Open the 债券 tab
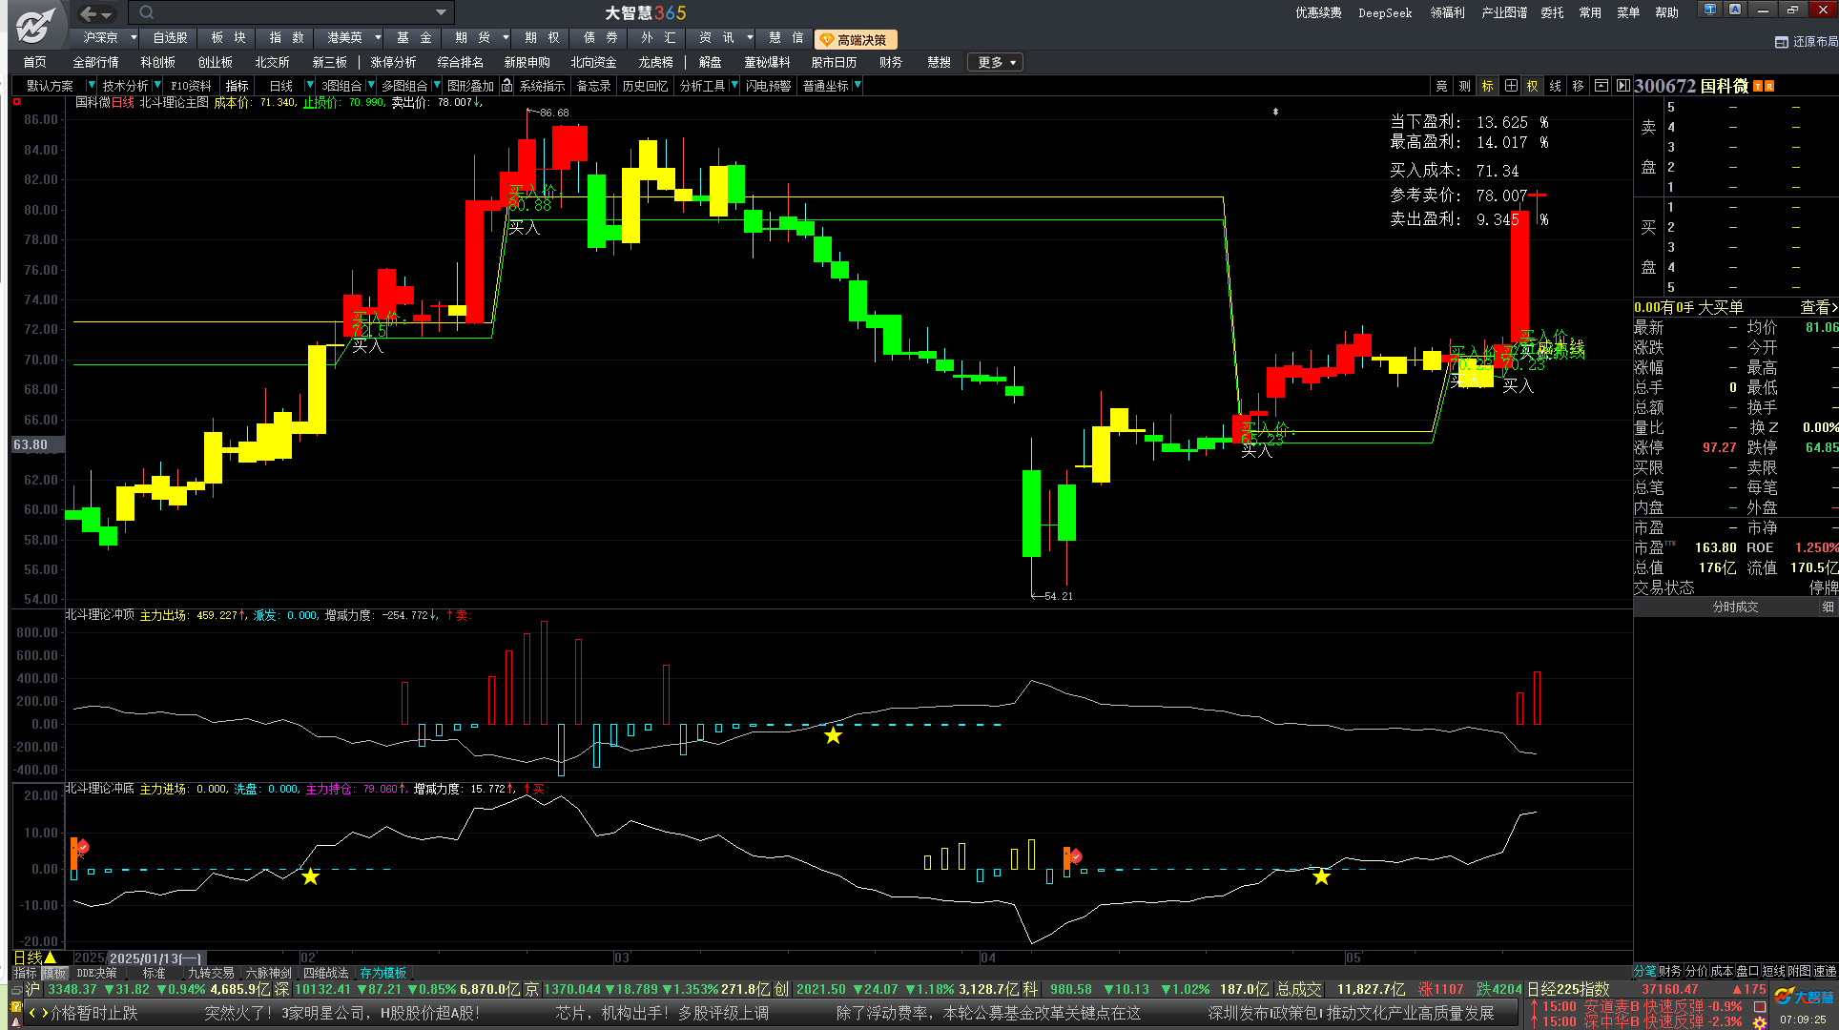This screenshot has width=1839, height=1030. (x=601, y=38)
